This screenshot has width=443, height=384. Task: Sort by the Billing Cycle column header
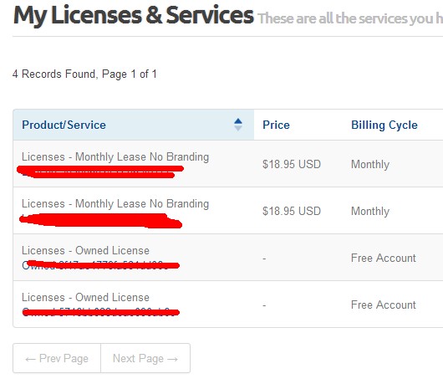(384, 125)
